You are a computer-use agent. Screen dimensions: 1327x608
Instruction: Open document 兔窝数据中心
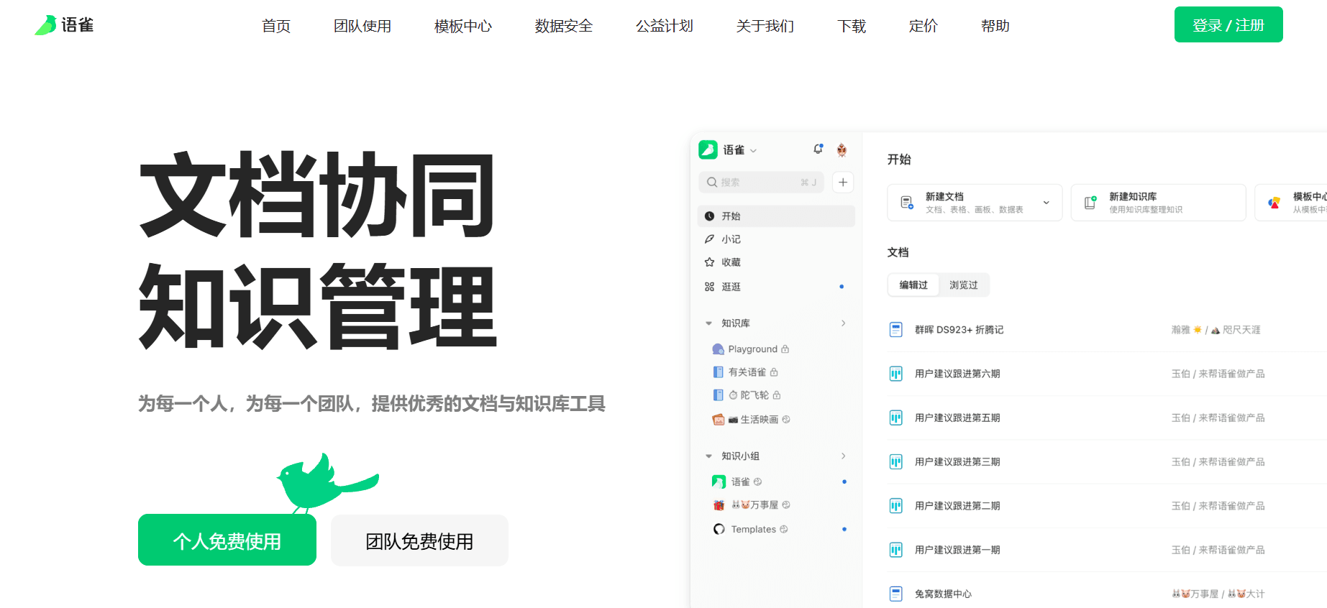coord(943,594)
